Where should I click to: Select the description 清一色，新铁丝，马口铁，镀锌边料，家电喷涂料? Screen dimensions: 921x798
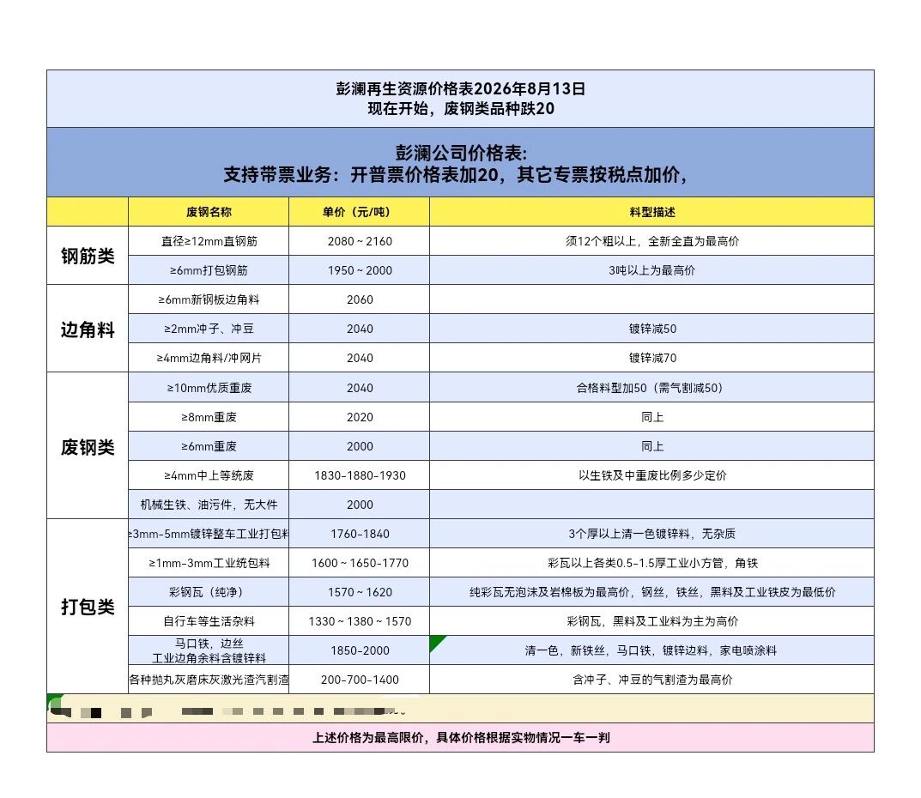pos(652,650)
